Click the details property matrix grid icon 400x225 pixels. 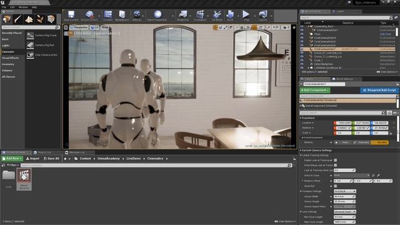pos(389,112)
